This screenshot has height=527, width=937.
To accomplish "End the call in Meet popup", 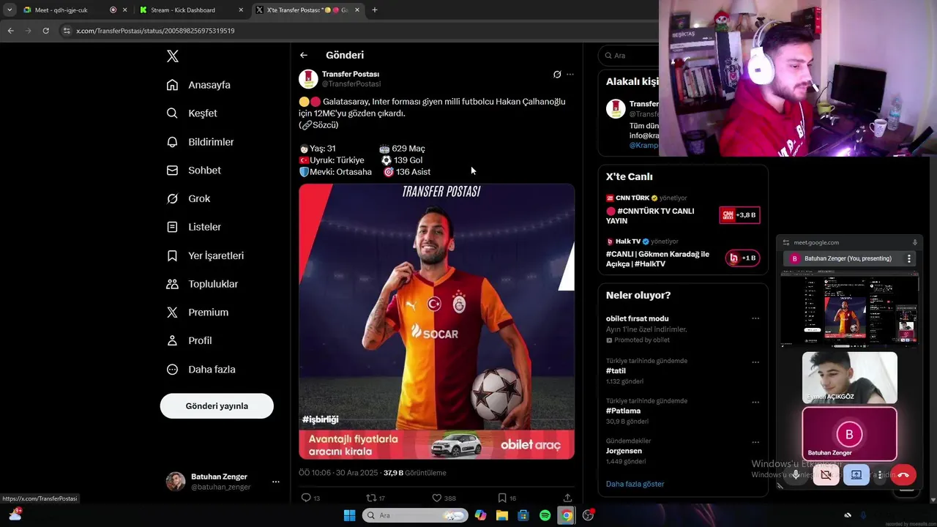I will (x=903, y=475).
